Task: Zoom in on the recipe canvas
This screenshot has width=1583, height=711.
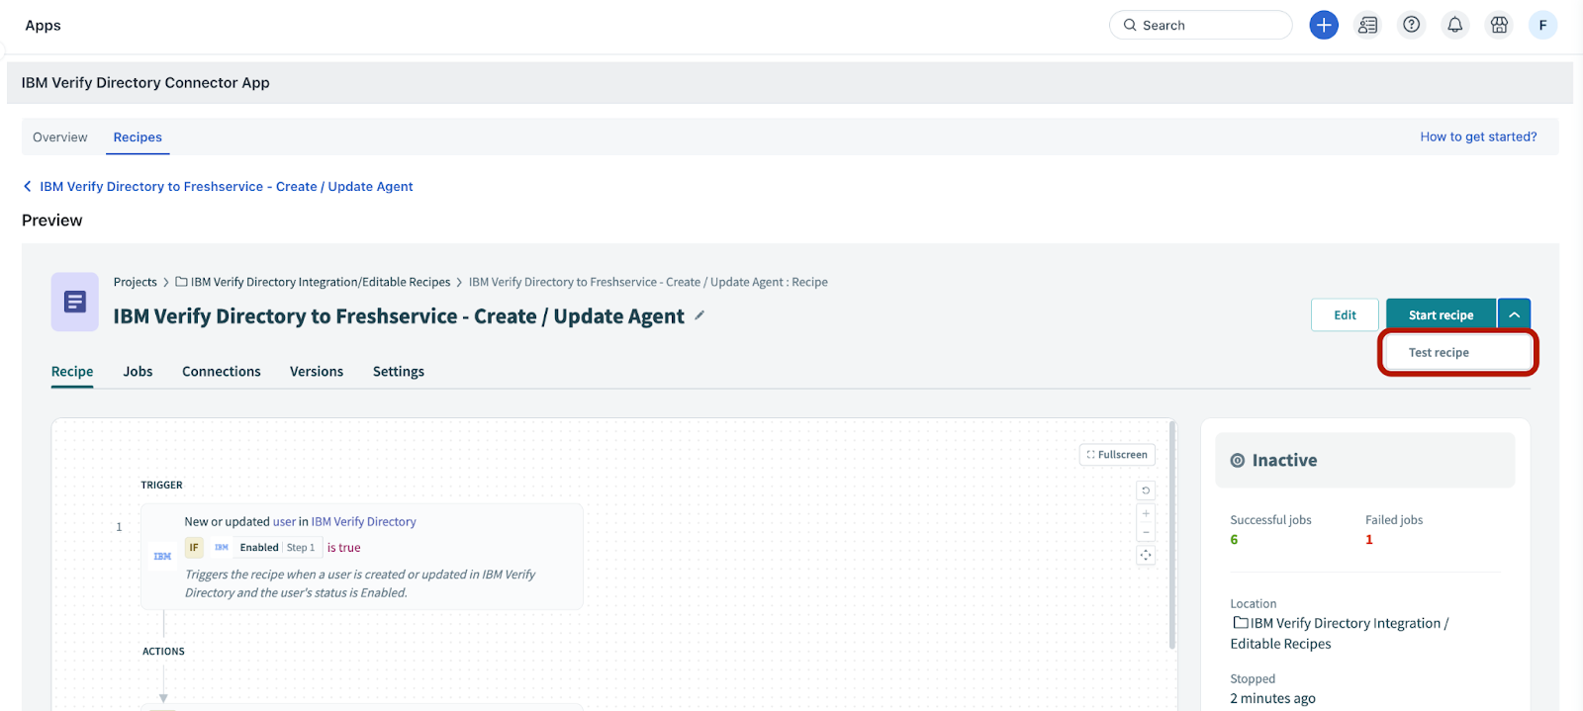Action: coord(1146,513)
